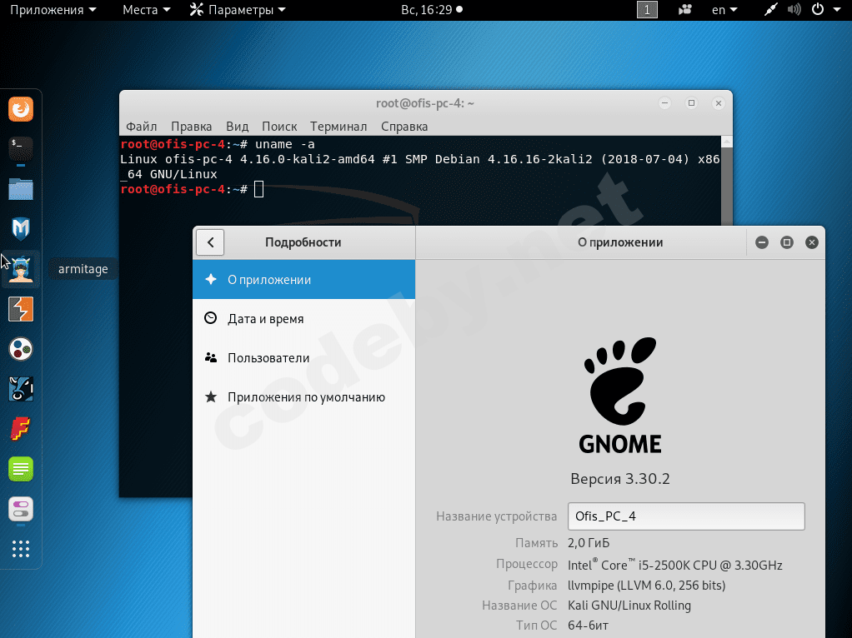Click the Show Applications grid icon
The height and width of the screenshot is (638, 852).
21,549
